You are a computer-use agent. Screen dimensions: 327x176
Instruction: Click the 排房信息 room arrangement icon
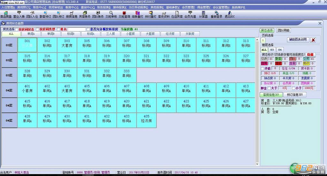pos(72,15)
